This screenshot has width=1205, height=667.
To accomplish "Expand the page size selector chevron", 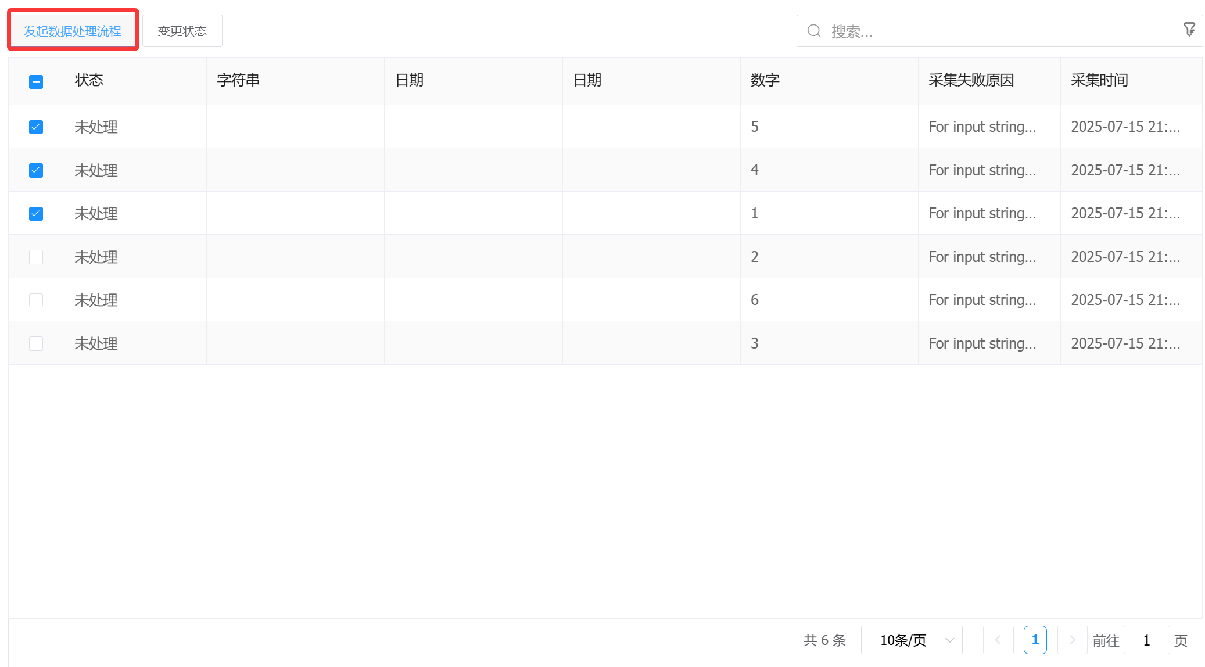I will point(949,640).
